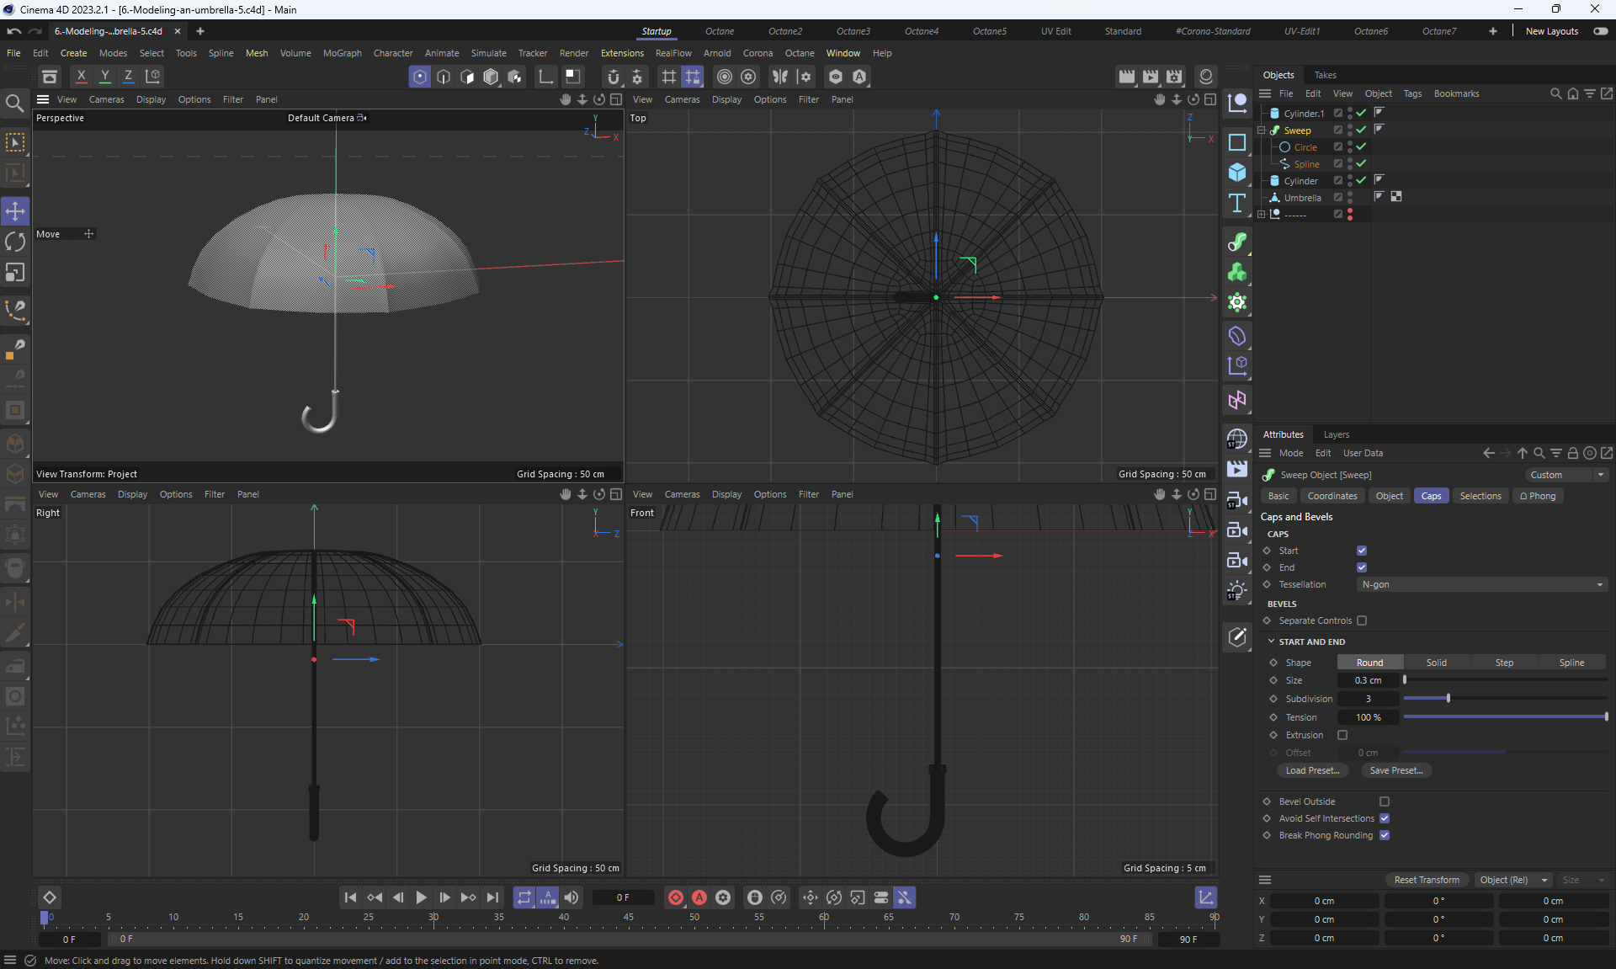Switch to the Coordinates attribute tab

pos(1332,496)
